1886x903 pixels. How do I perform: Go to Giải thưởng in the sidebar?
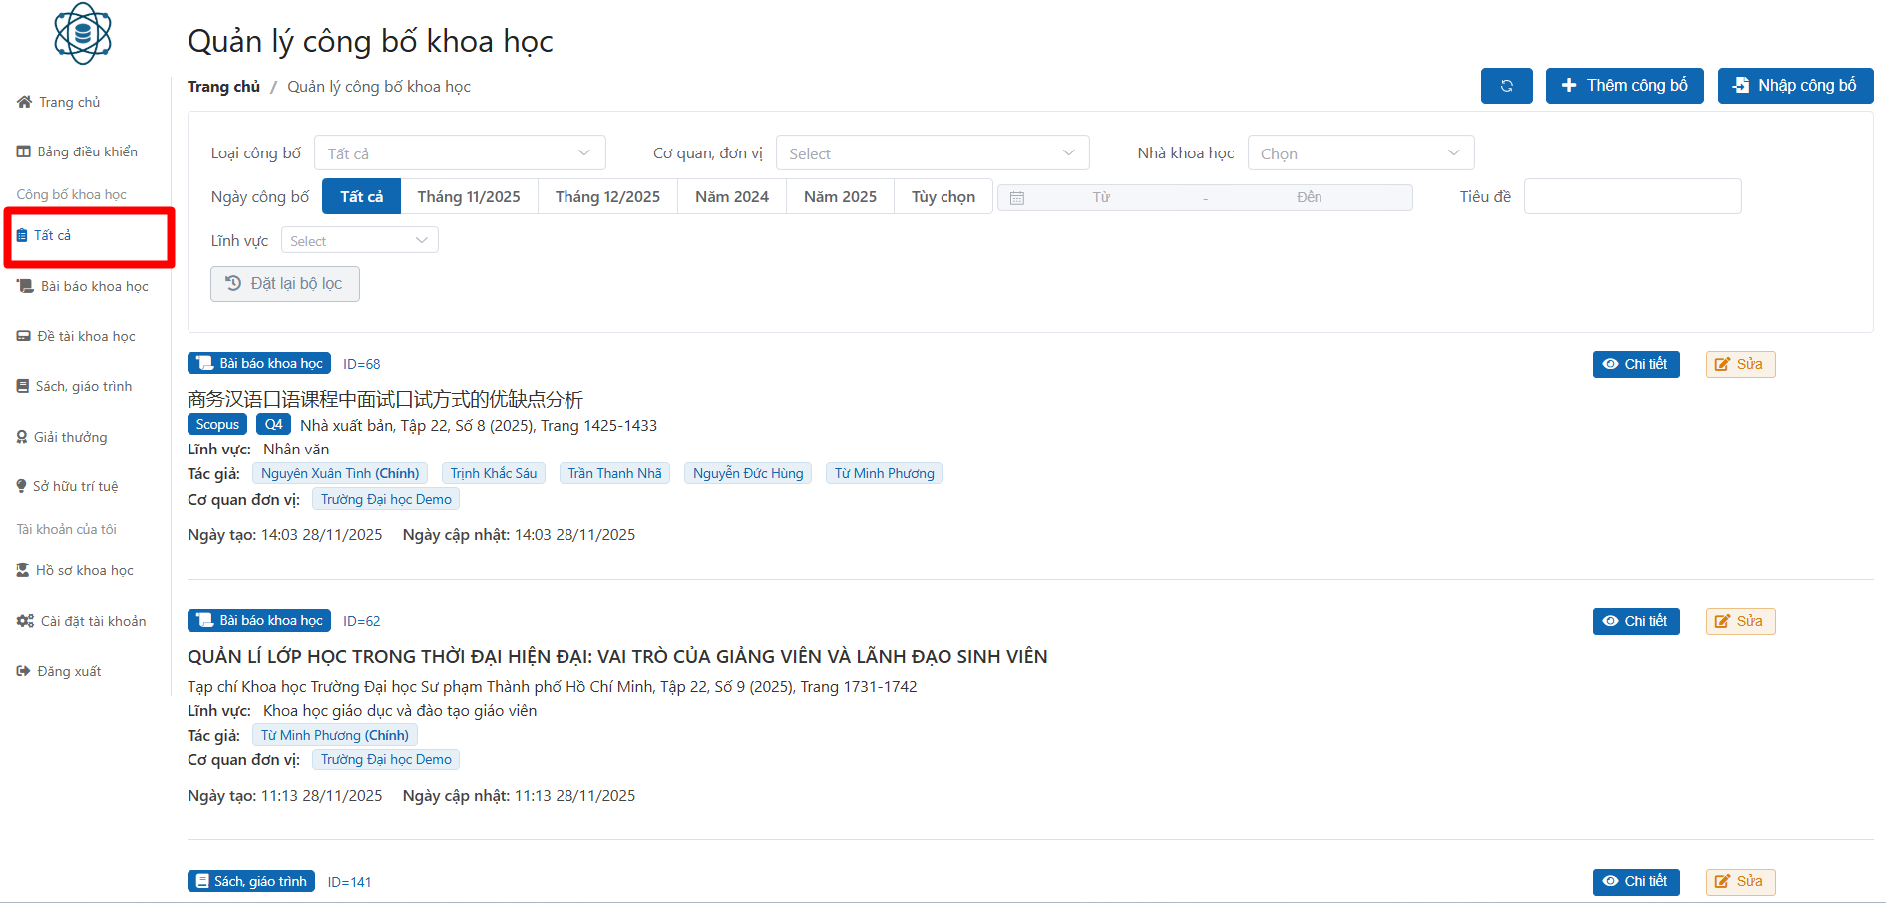[x=70, y=437]
